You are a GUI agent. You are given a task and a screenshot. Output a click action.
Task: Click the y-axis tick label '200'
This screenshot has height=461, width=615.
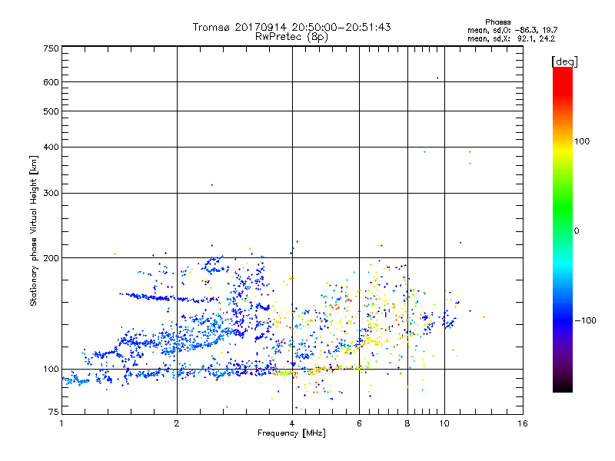pyautogui.click(x=51, y=258)
